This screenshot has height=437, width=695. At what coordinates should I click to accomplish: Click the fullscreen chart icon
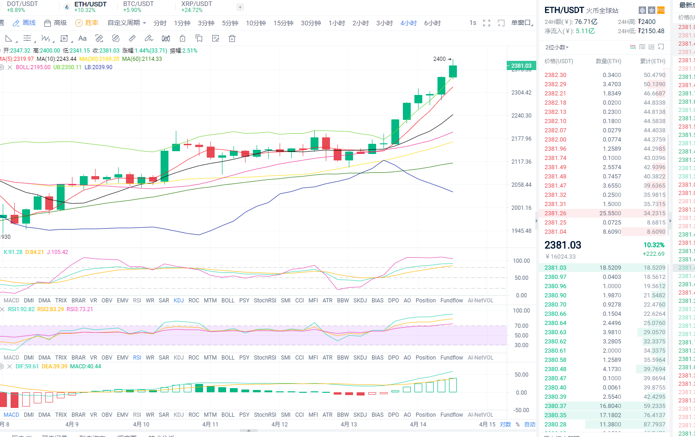point(486,23)
